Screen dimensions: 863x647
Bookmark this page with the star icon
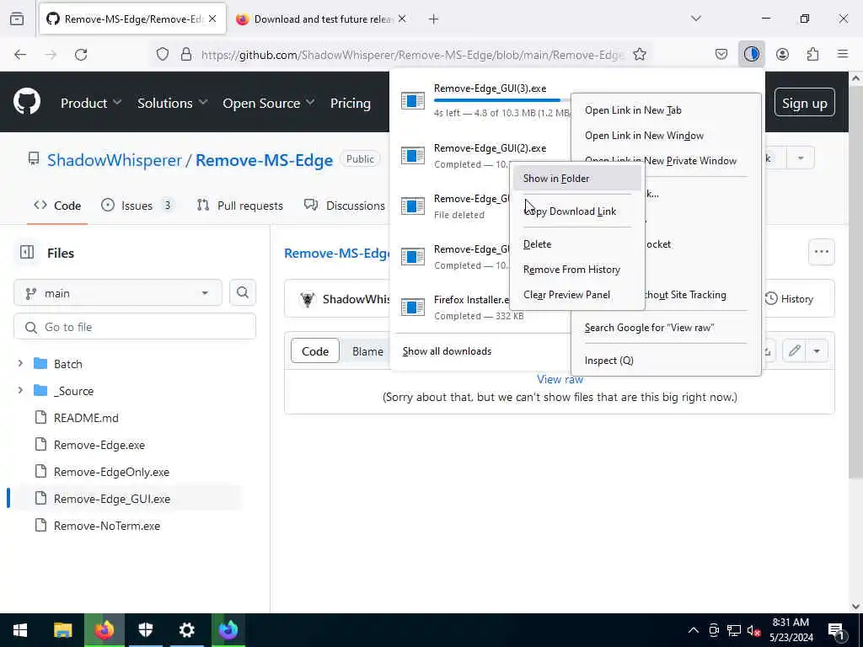pyautogui.click(x=640, y=55)
